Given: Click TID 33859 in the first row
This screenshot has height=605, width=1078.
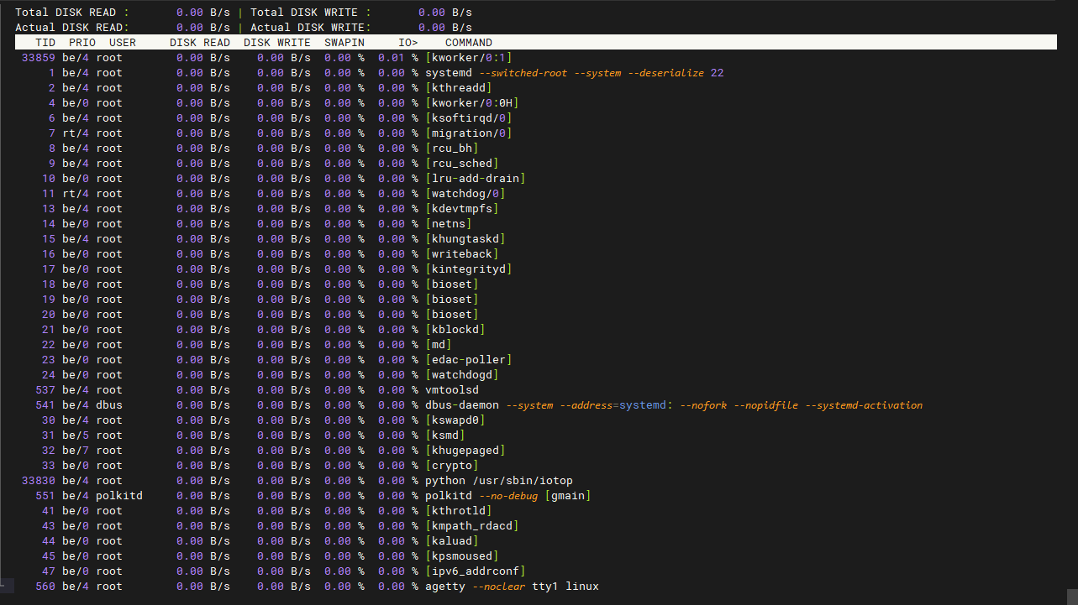Looking at the screenshot, I should point(39,58).
